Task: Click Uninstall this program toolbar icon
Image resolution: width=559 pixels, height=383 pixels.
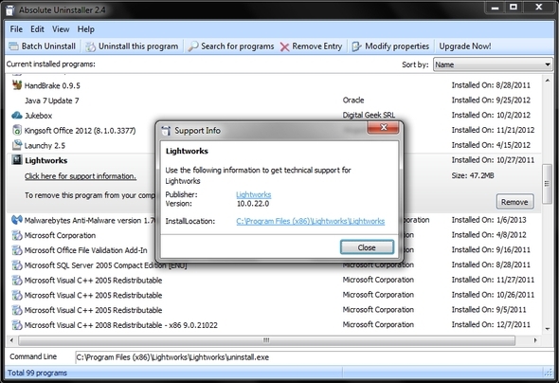Action: point(91,46)
